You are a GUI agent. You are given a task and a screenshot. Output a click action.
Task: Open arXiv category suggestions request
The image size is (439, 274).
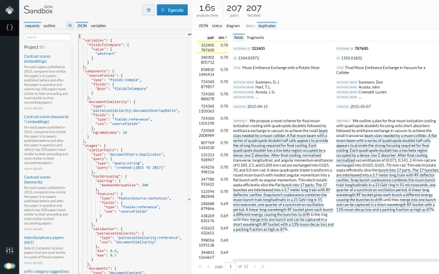[x=46, y=271]
